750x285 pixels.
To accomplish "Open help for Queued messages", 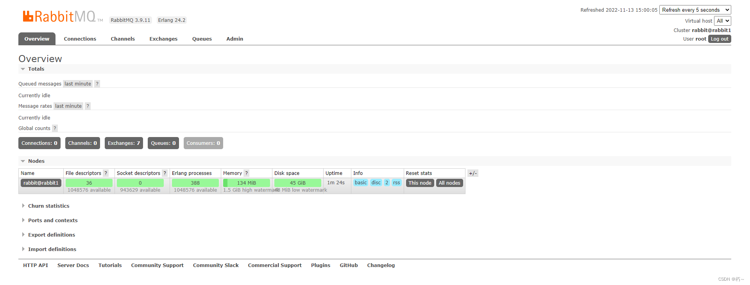I will (x=97, y=84).
